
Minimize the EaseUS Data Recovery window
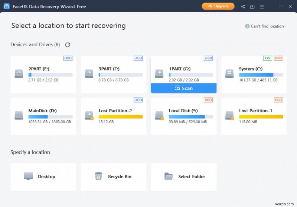[271, 6]
